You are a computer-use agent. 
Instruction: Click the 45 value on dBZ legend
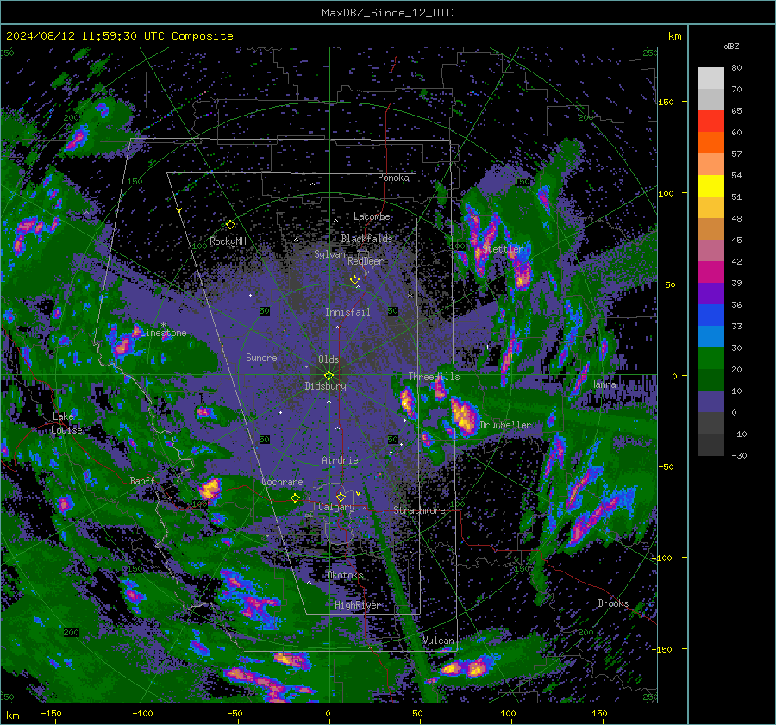tap(736, 240)
